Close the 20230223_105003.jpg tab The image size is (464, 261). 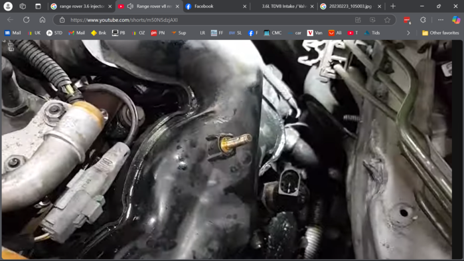380,6
